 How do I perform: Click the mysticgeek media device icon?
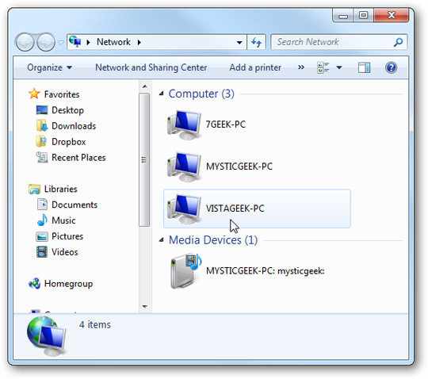[x=185, y=271]
